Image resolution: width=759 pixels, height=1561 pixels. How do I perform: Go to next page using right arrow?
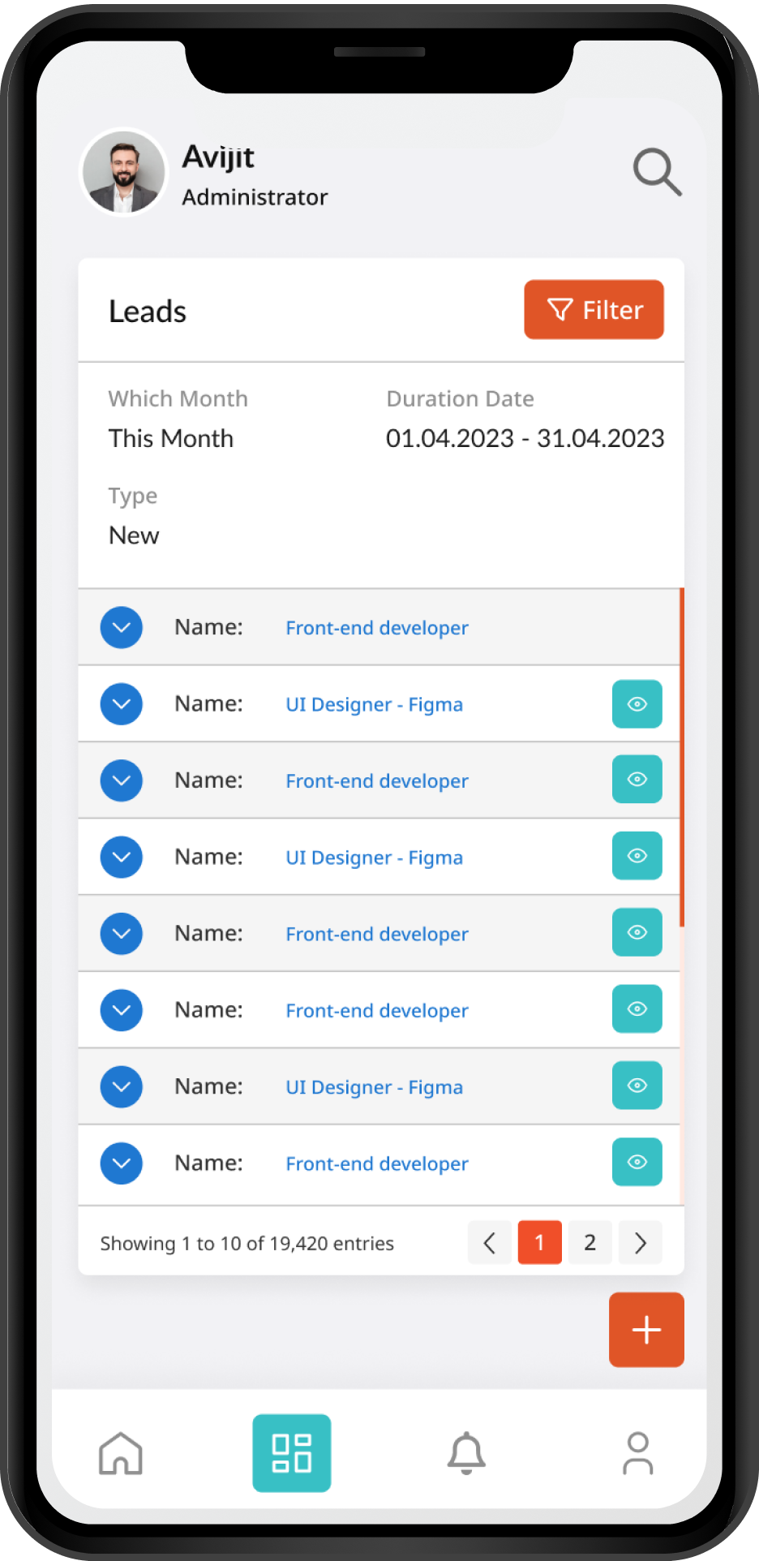pyautogui.click(x=641, y=1242)
